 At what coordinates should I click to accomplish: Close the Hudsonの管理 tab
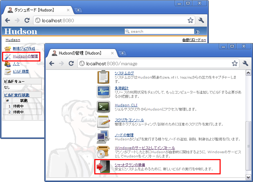(x=112, y=53)
